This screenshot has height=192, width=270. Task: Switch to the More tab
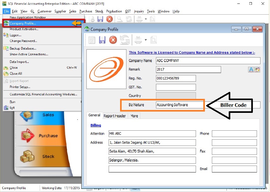pyautogui.click(x=134, y=116)
